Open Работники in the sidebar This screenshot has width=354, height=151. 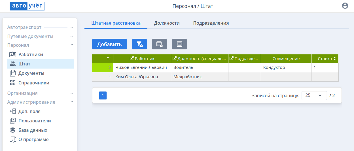31,54
